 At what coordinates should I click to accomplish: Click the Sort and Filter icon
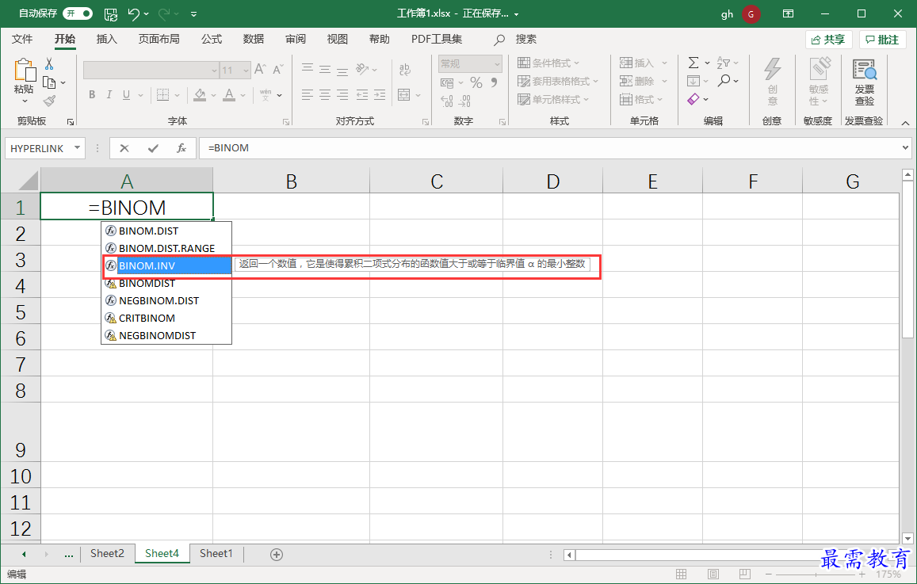[x=724, y=63]
